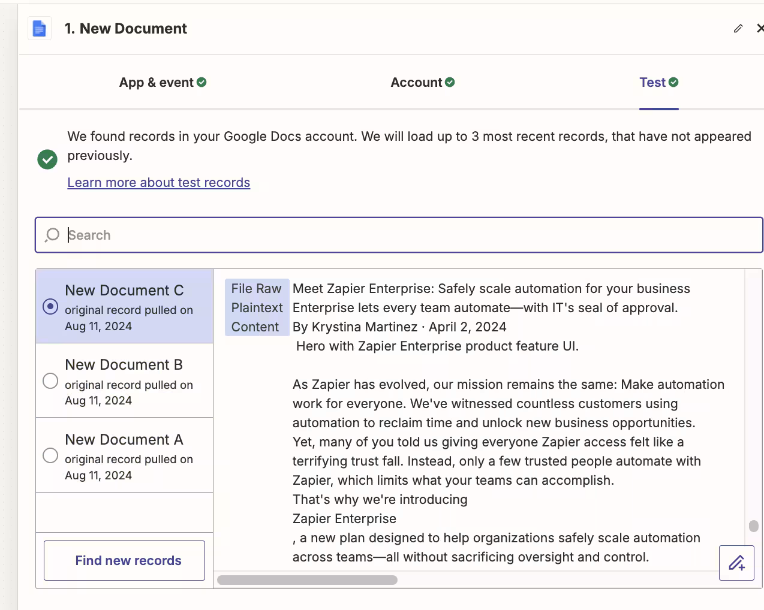Click 'By Krystina Martinez · April 2, 2024' text
Image resolution: width=764 pixels, height=610 pixels.
click(399, 327)
